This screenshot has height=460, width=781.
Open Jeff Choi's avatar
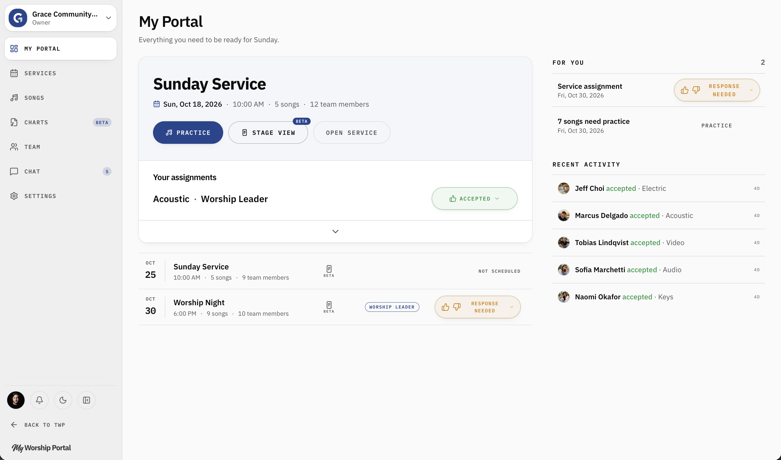[564, 188]
